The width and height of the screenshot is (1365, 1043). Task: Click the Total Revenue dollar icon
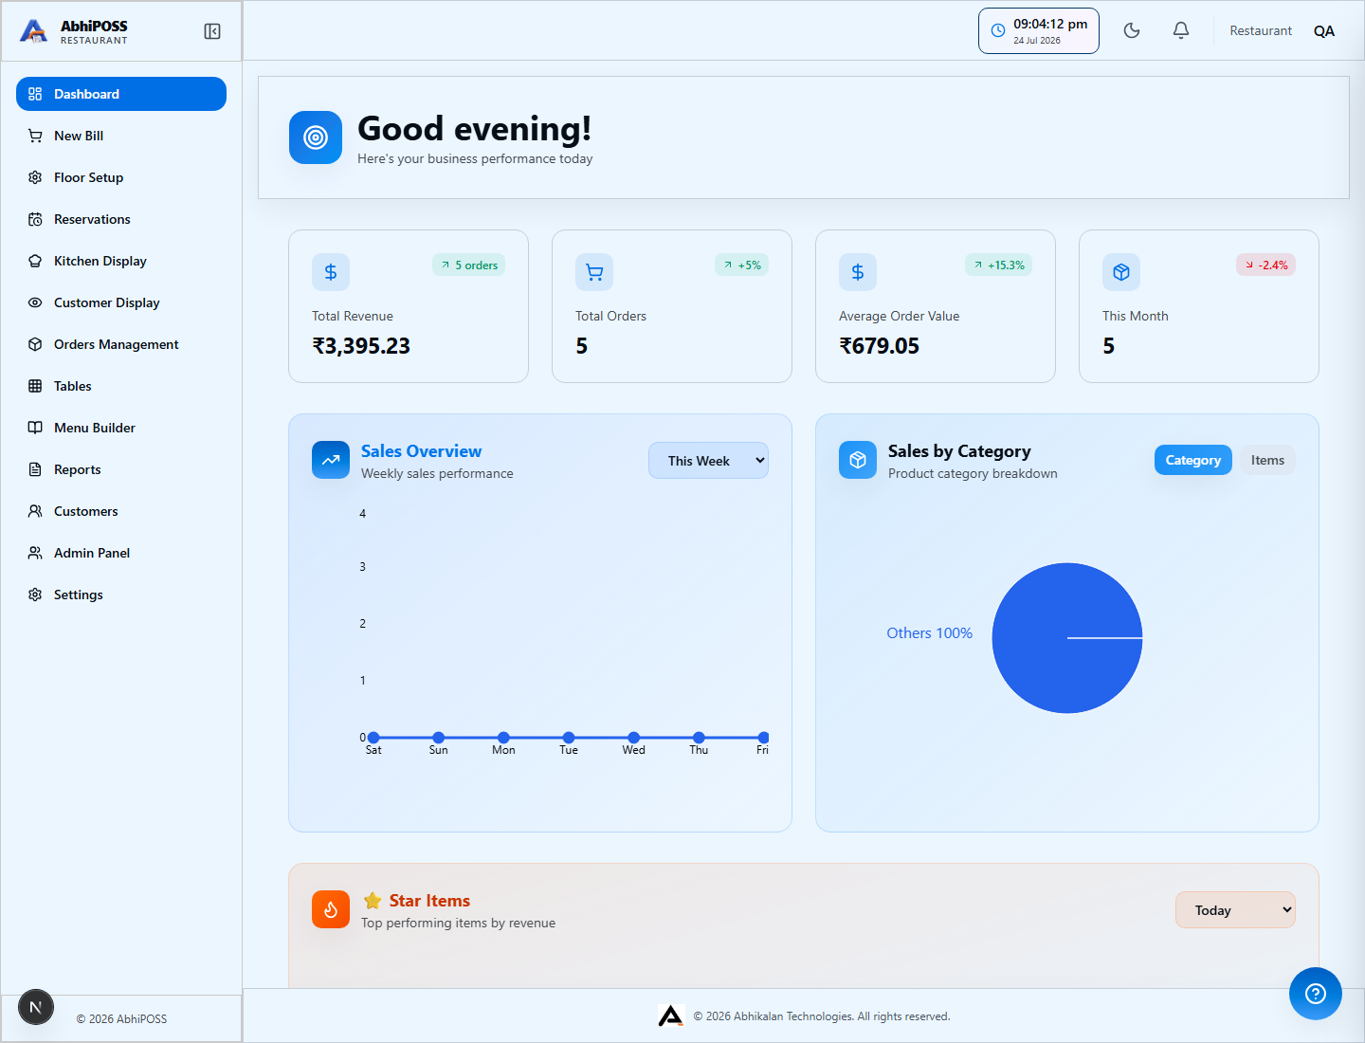tap(331, 272)
